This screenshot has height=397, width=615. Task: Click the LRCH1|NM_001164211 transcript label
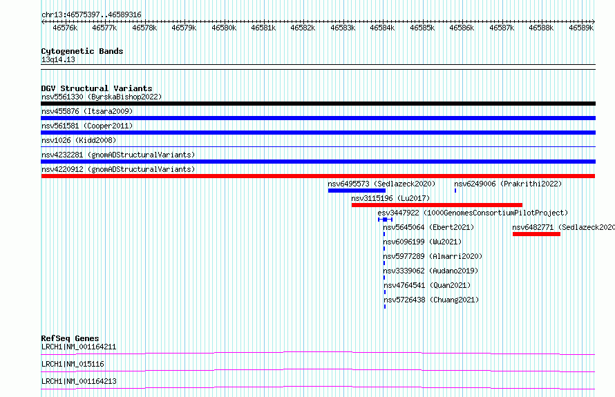pyautogui.click(x=79, y=347)
